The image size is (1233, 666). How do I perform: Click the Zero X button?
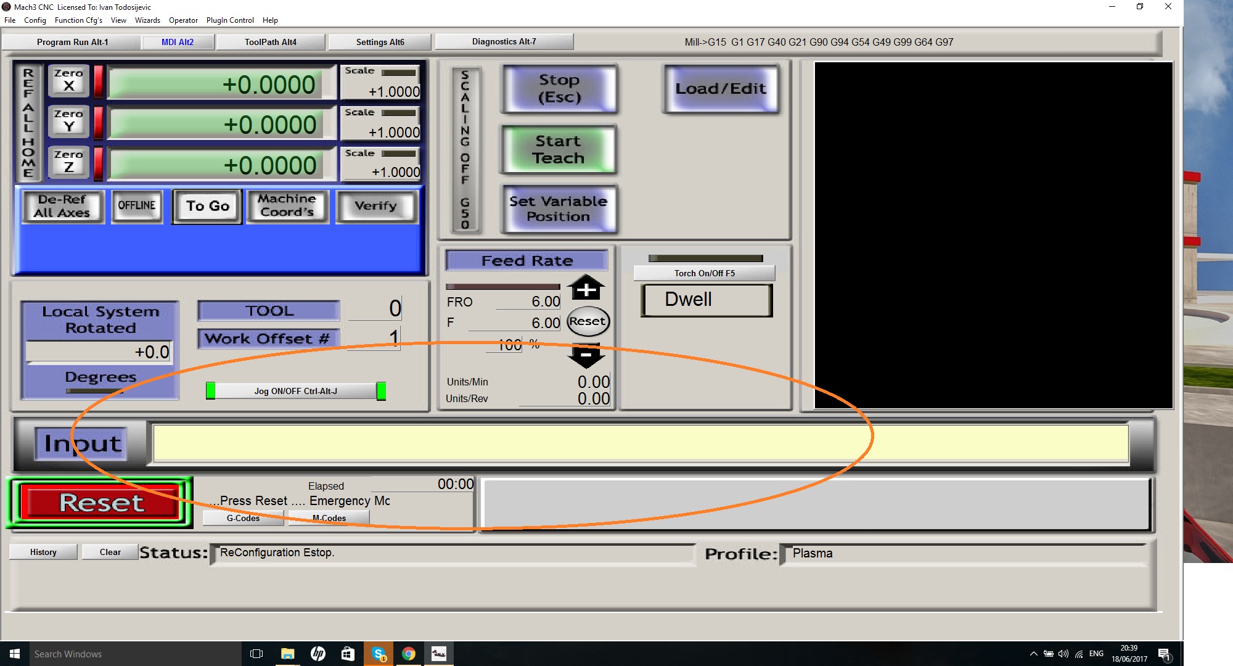(x=68, y=80)
